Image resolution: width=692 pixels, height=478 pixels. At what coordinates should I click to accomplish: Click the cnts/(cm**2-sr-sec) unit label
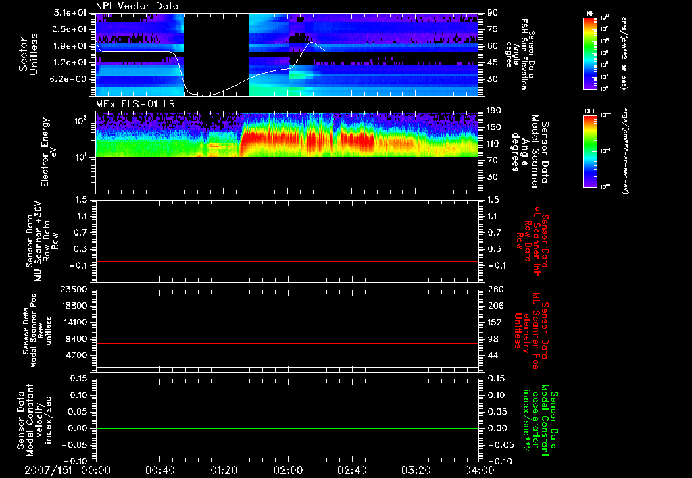(624, 53)
